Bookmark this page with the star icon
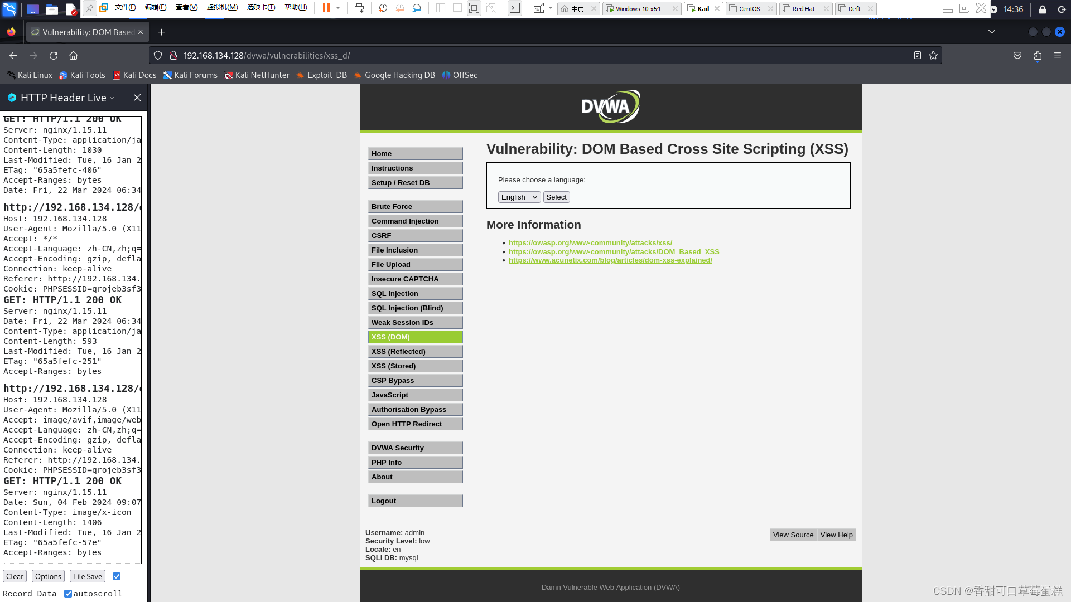The width and height of the screenshot is (1071, 602). point(933,55)
